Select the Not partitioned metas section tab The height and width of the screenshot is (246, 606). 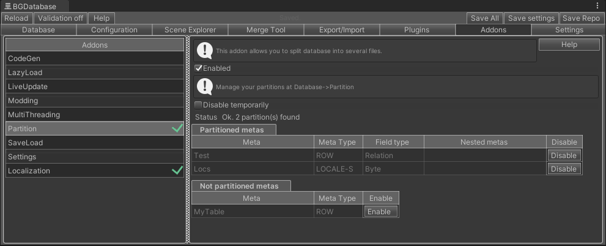click(x=240, y=186)
